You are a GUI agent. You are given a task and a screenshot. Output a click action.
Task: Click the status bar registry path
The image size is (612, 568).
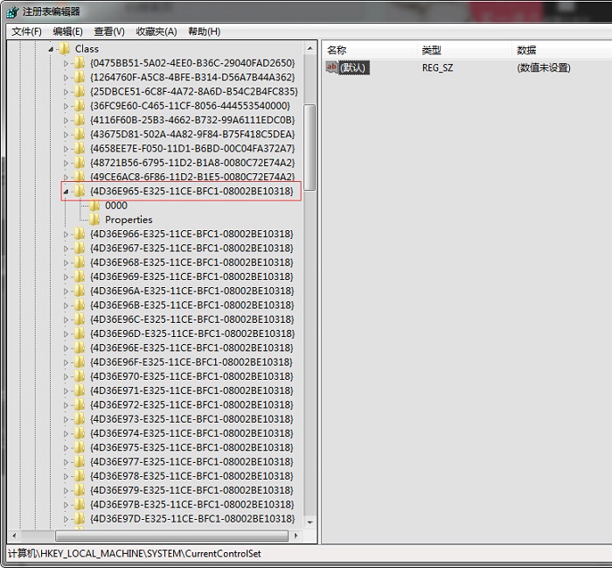tap(135, 553)
